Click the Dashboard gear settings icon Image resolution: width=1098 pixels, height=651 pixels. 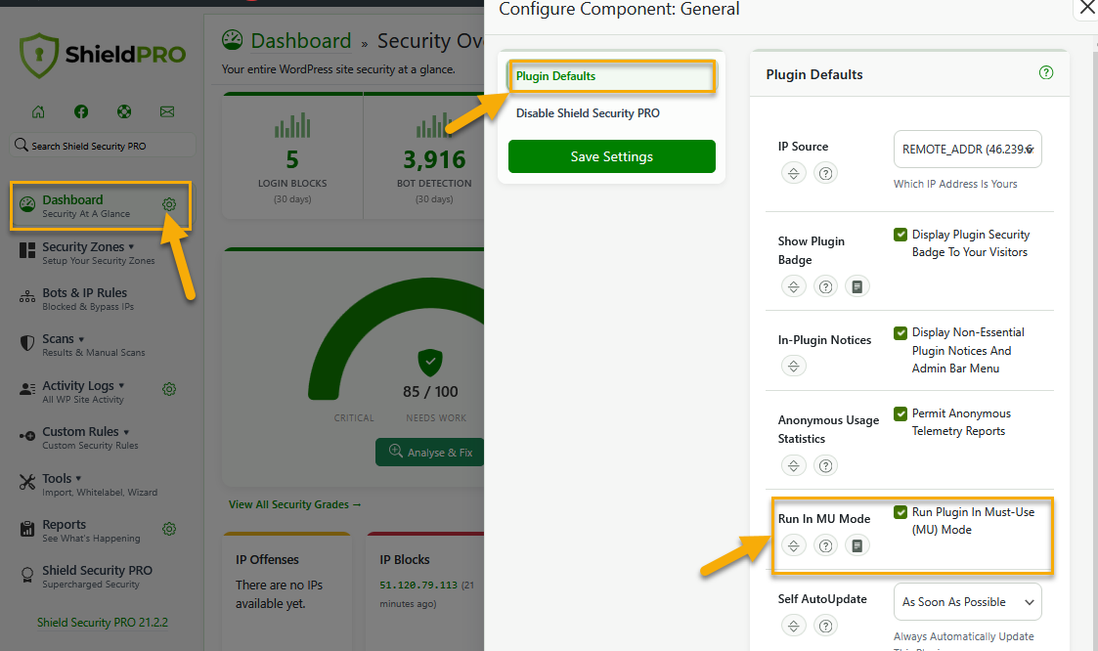coord(169,204)
